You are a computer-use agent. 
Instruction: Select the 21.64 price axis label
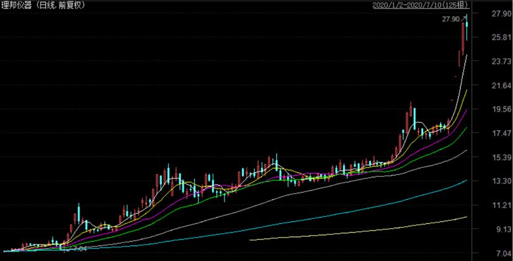(x=501, y=86)
